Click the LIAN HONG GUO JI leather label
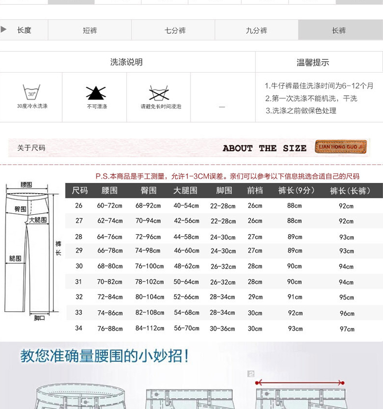Screen dimensions: 383x409 [x=341, y=147]
